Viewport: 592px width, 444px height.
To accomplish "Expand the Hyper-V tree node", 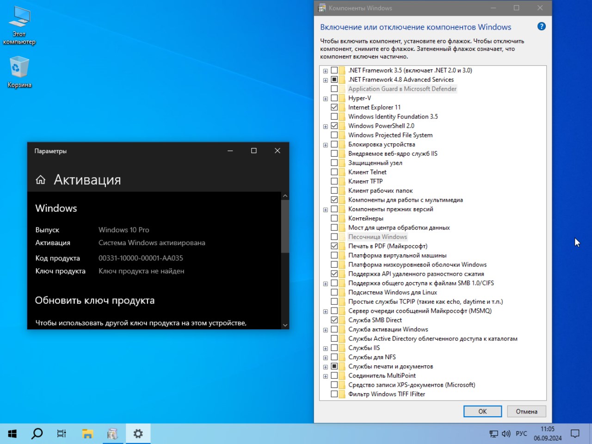I will click(x=326, y=99).
